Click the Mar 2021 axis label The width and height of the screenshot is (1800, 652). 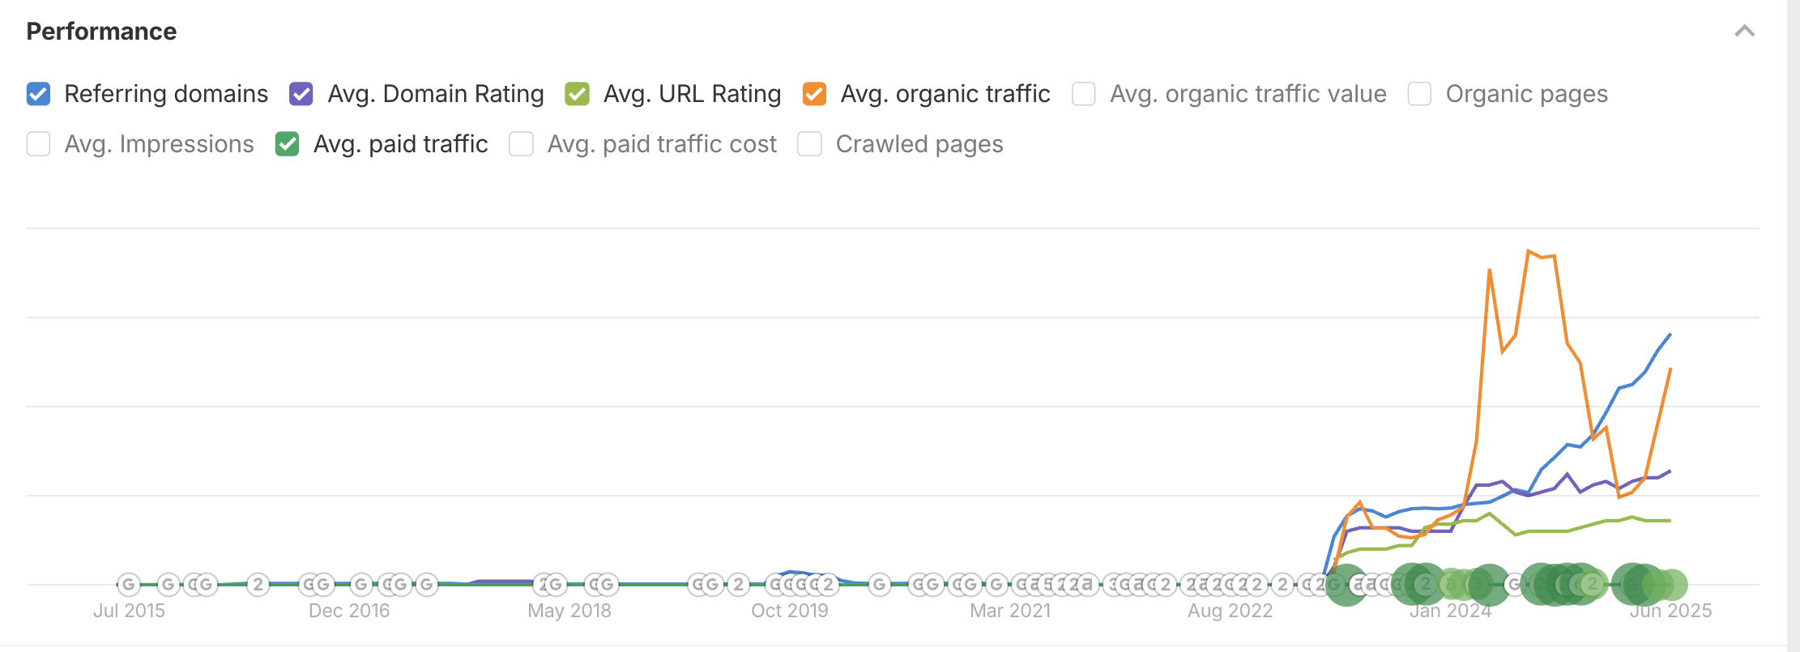[1010, 611]
